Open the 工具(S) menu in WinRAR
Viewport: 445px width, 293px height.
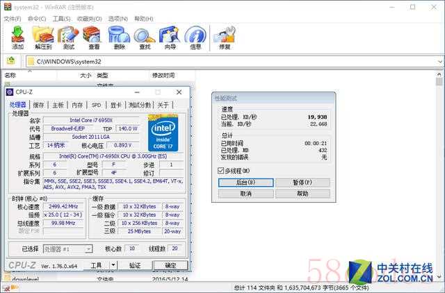[62, 19]
